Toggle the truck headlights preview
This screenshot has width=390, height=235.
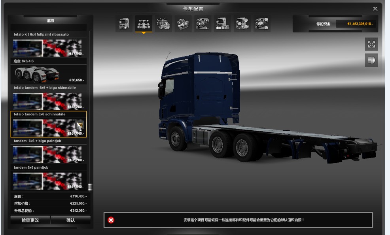371,60
